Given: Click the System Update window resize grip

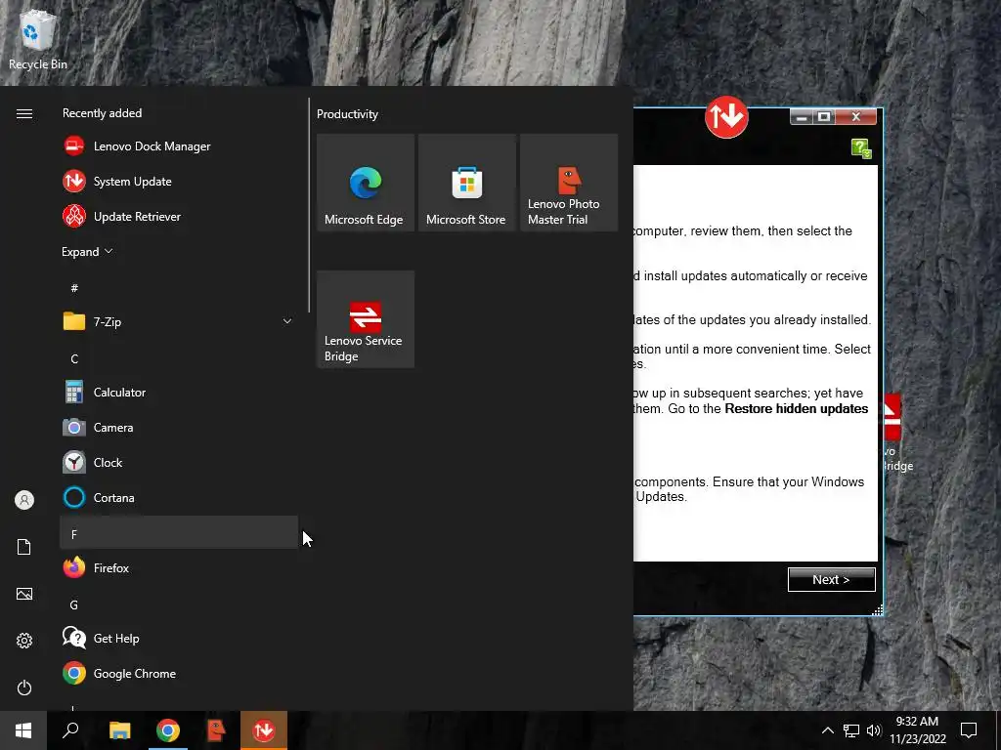Looking at the screenshot, I should click(878, 610).
